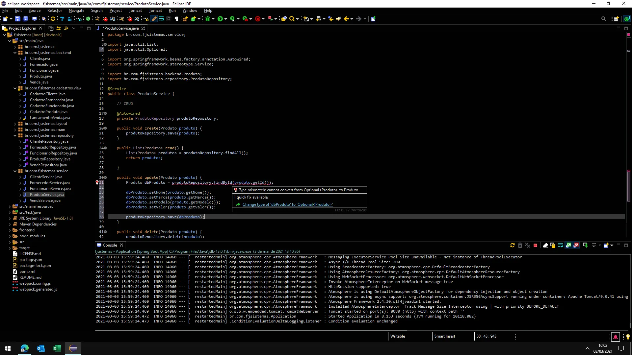Apply quick fix changing dbProduto type
Viewport: 632px width, 355px height.
point(287,205)
